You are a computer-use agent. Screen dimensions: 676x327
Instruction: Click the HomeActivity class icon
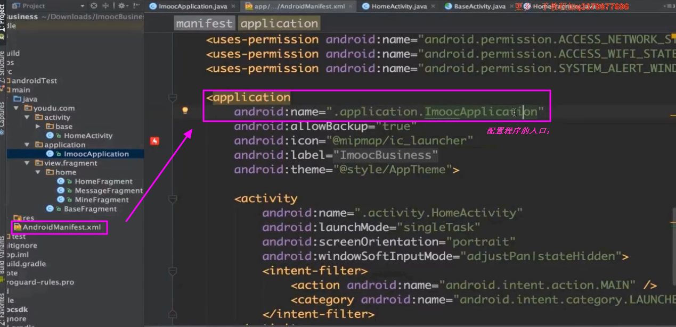(x=50, y=136)
